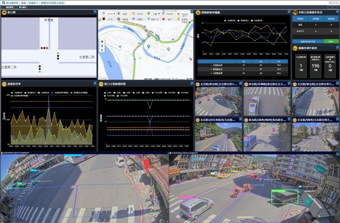Screen dimensions: 340x223
Task: Toggle the CMS sign layer
Action: 108,19
